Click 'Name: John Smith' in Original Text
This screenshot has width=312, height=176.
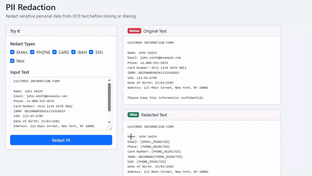click(142, 53)
